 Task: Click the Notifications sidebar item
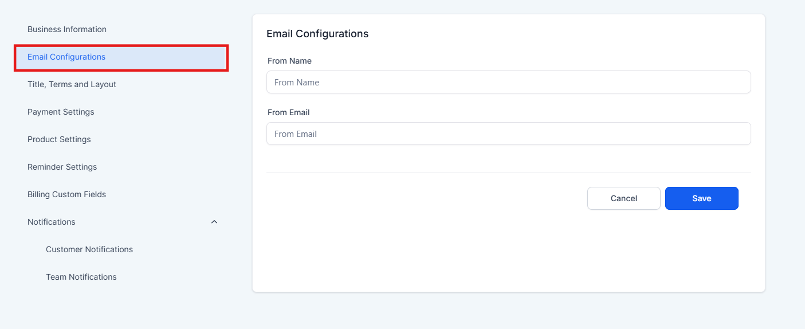click(52, 222)
